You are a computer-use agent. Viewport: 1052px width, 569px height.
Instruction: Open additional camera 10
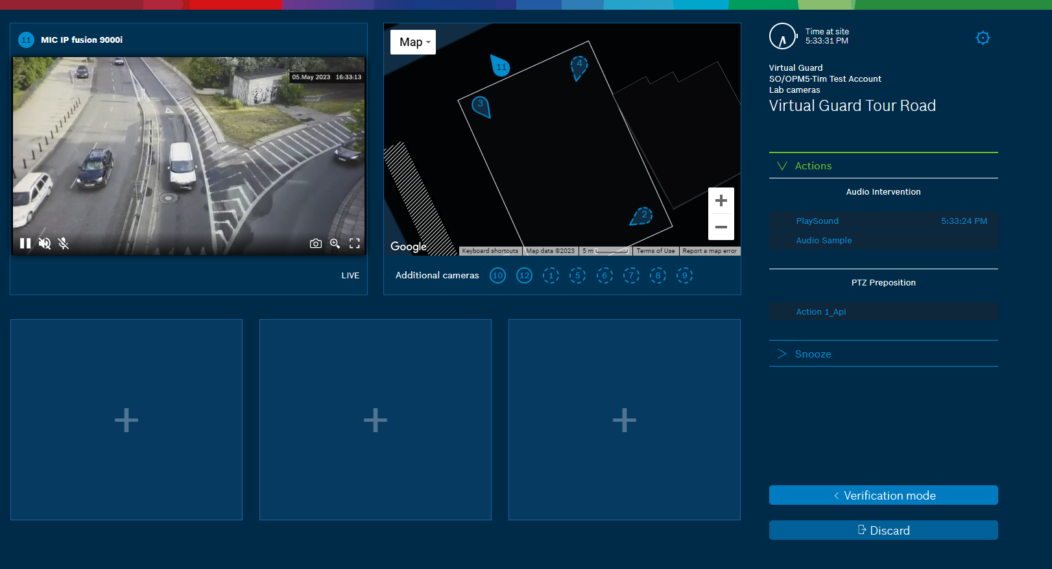(x=497, y=276)
